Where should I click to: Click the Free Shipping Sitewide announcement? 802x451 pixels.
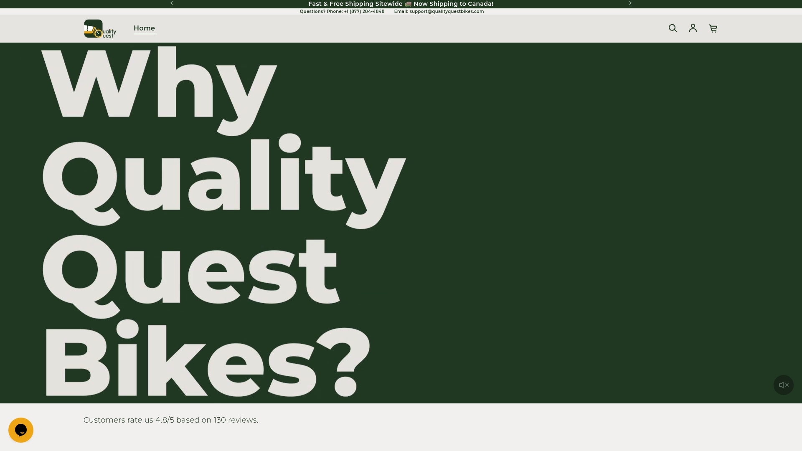[401, 4]
